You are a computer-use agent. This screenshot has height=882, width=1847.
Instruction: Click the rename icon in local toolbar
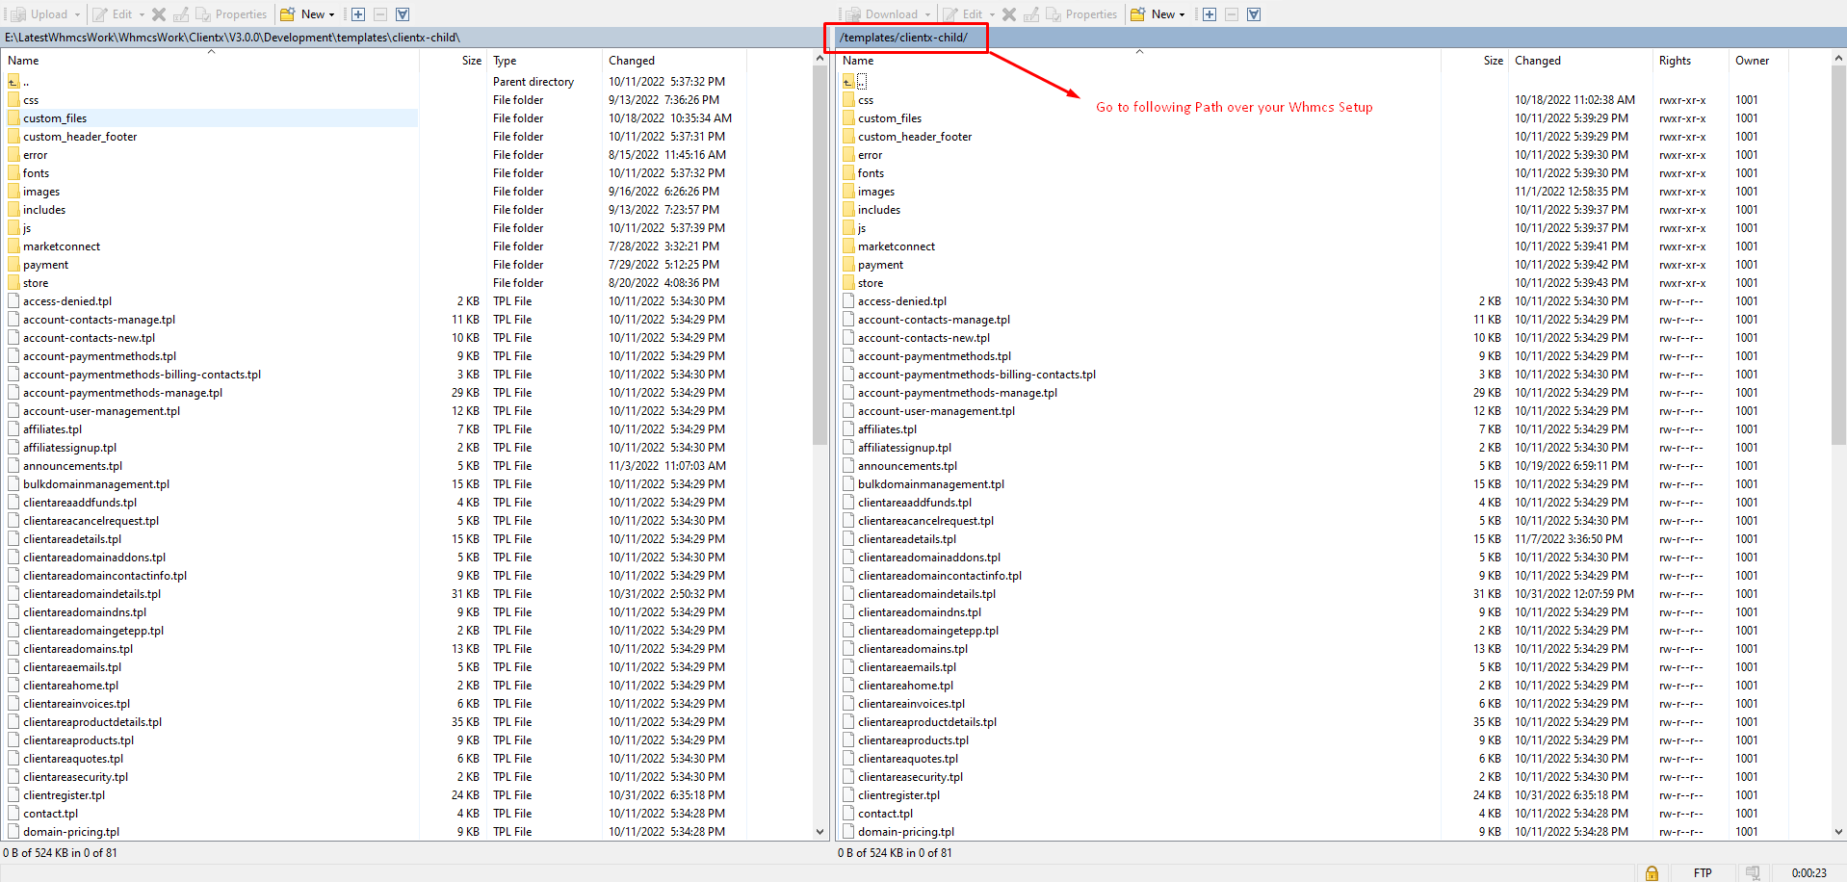181,14
